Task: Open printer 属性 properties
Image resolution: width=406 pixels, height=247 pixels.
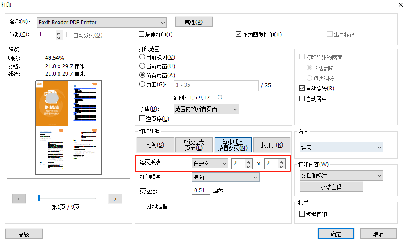Action: coord(194,22)
